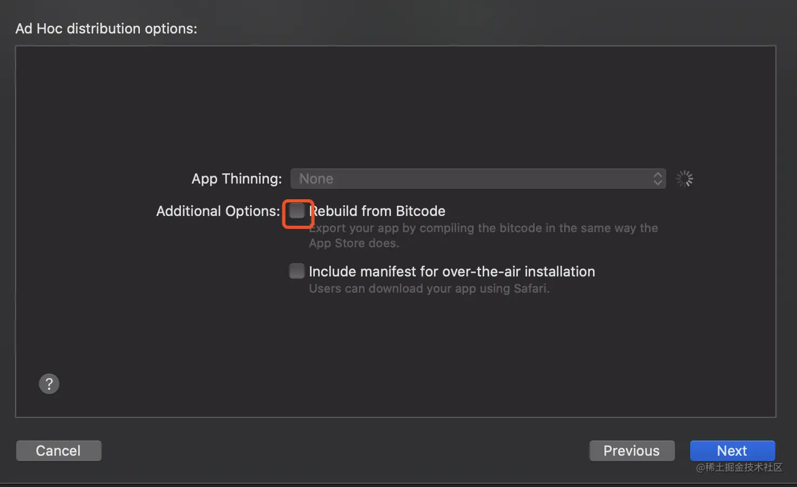Click the 'Additional Options:' label

point(218,211)
